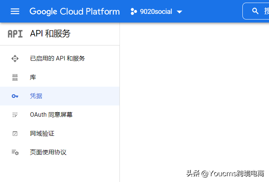Click the enabled APIs diamond dots icon
The width and height of the screenshot is (269, 182).
click(x=15, y=59)
